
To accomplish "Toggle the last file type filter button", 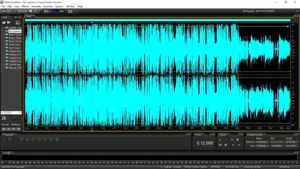I will tap(18, 129).
